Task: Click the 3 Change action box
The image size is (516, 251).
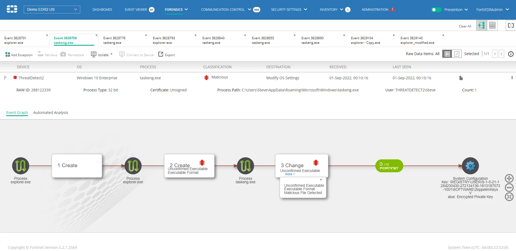Action: [x=302, y=166]
